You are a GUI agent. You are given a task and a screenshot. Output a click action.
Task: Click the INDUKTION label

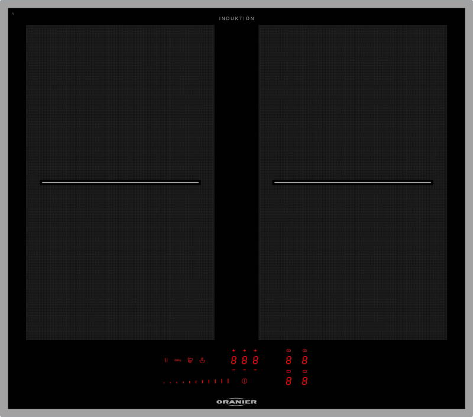[237, 18]
